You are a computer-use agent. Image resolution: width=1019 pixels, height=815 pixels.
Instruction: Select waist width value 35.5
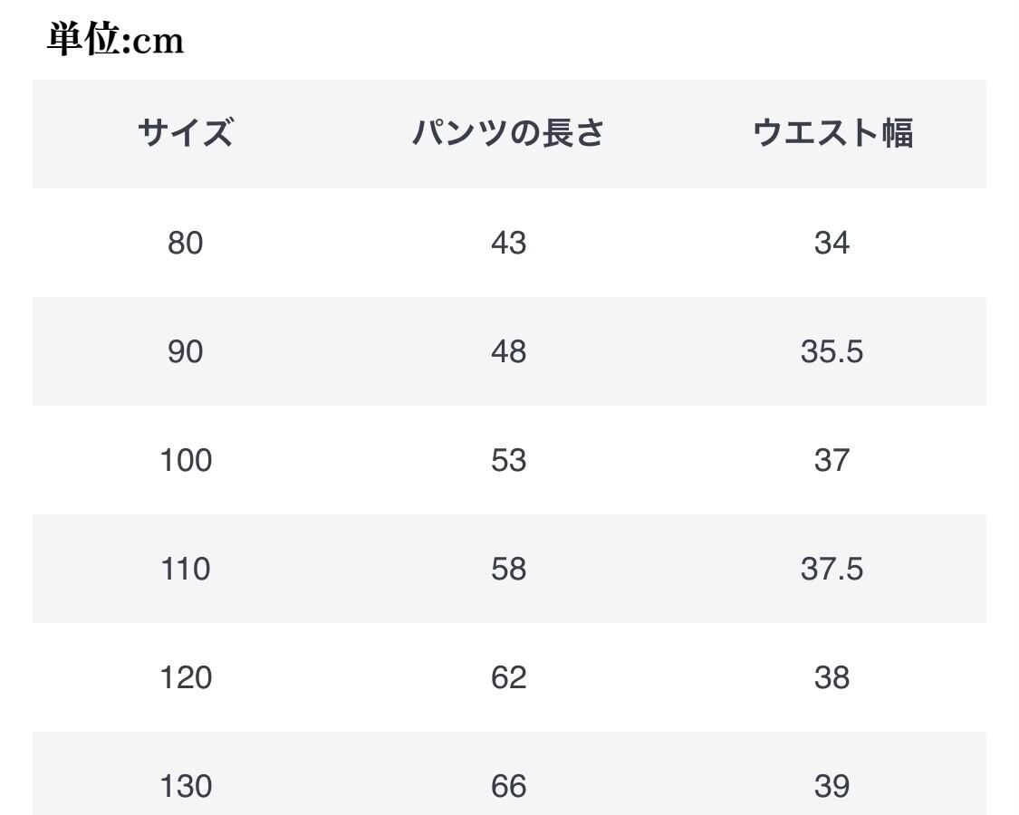coord(832,351)
